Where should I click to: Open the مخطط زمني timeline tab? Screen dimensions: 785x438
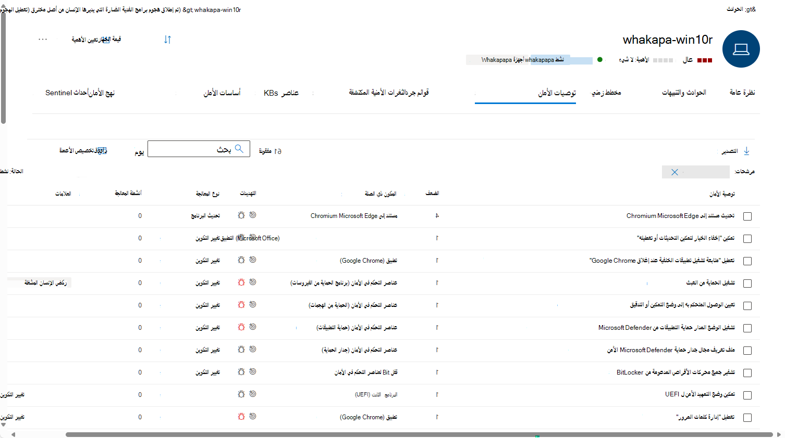pos(606,93)
